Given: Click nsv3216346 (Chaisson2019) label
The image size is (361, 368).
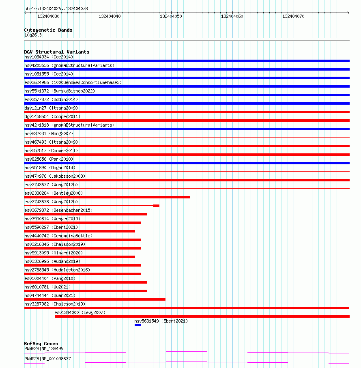Looking at the screenshot, I should pyautogui.click(x=55, y=244).
